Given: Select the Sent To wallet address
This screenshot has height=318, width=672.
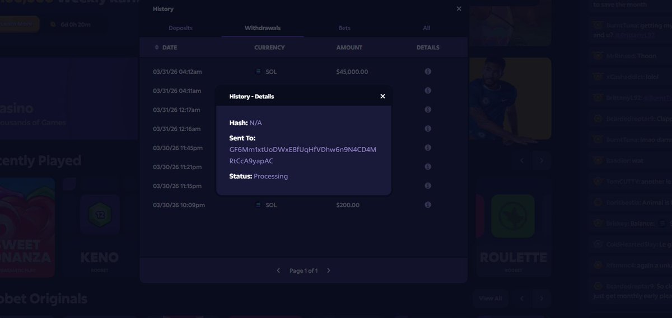Looking at the screenshot, I should point(303,155).
